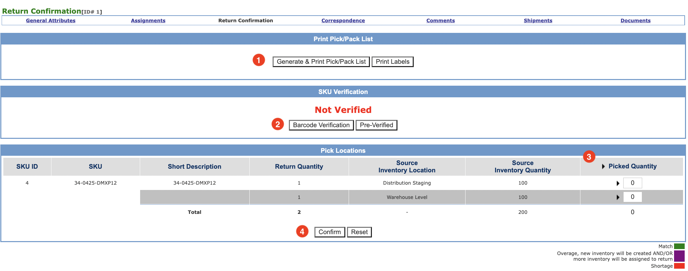View the Documents tab
The height and width of the screenshot is (271, 688).
pos(636,21)
